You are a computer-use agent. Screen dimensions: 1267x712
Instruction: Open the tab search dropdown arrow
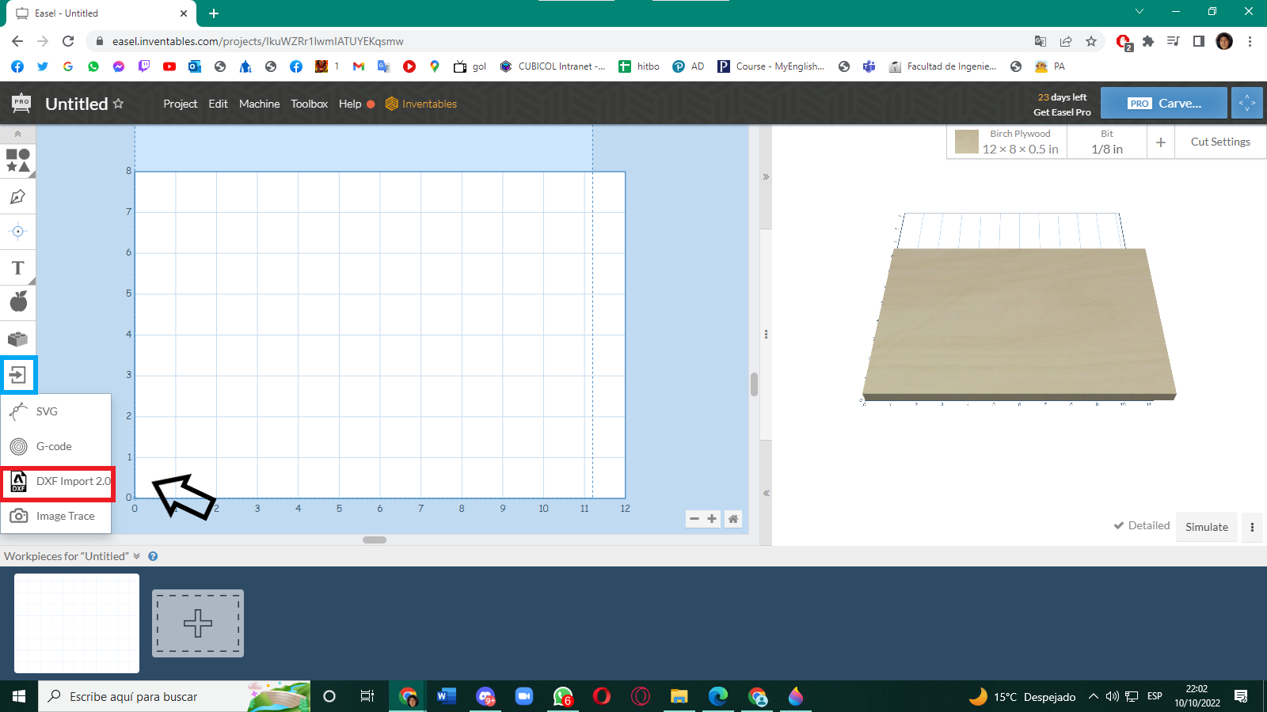click(1140, 12)
